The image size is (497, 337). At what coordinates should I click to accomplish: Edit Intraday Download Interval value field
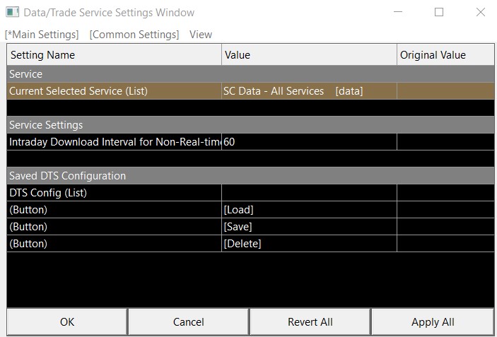(x=309, y=142)
